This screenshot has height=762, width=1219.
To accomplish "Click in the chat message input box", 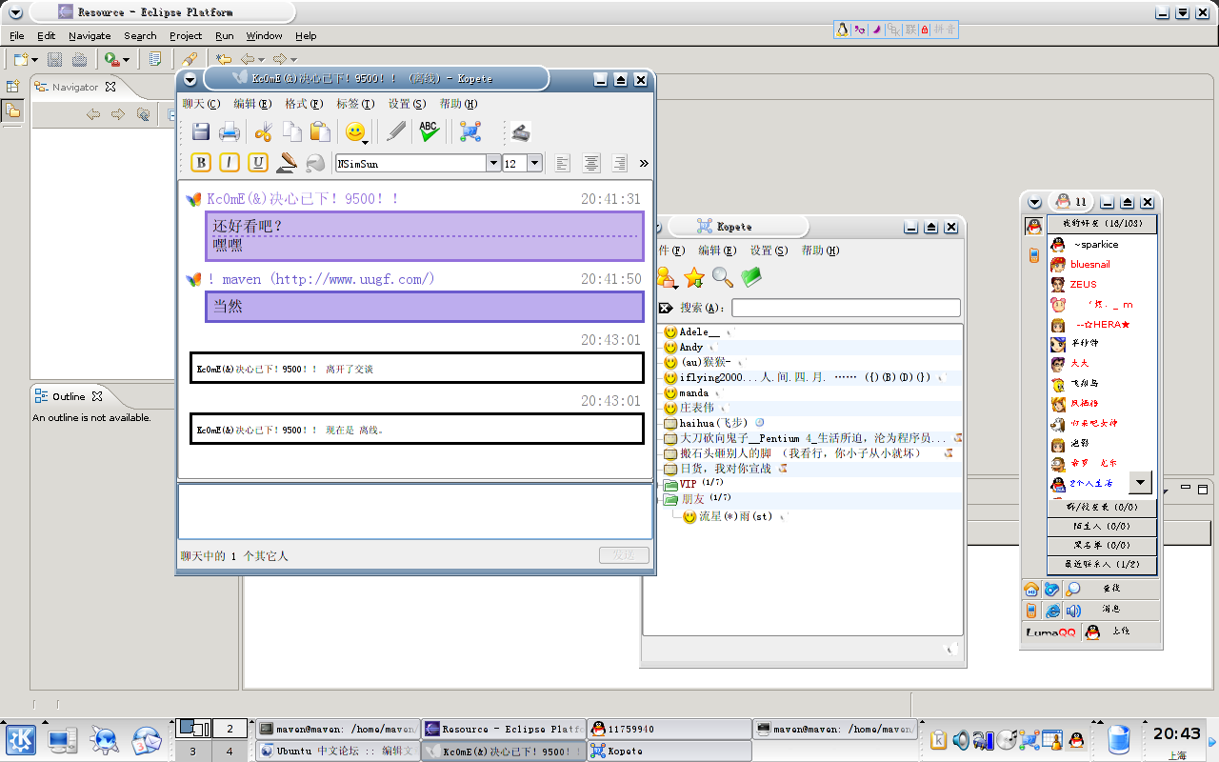I will point(415,511).
